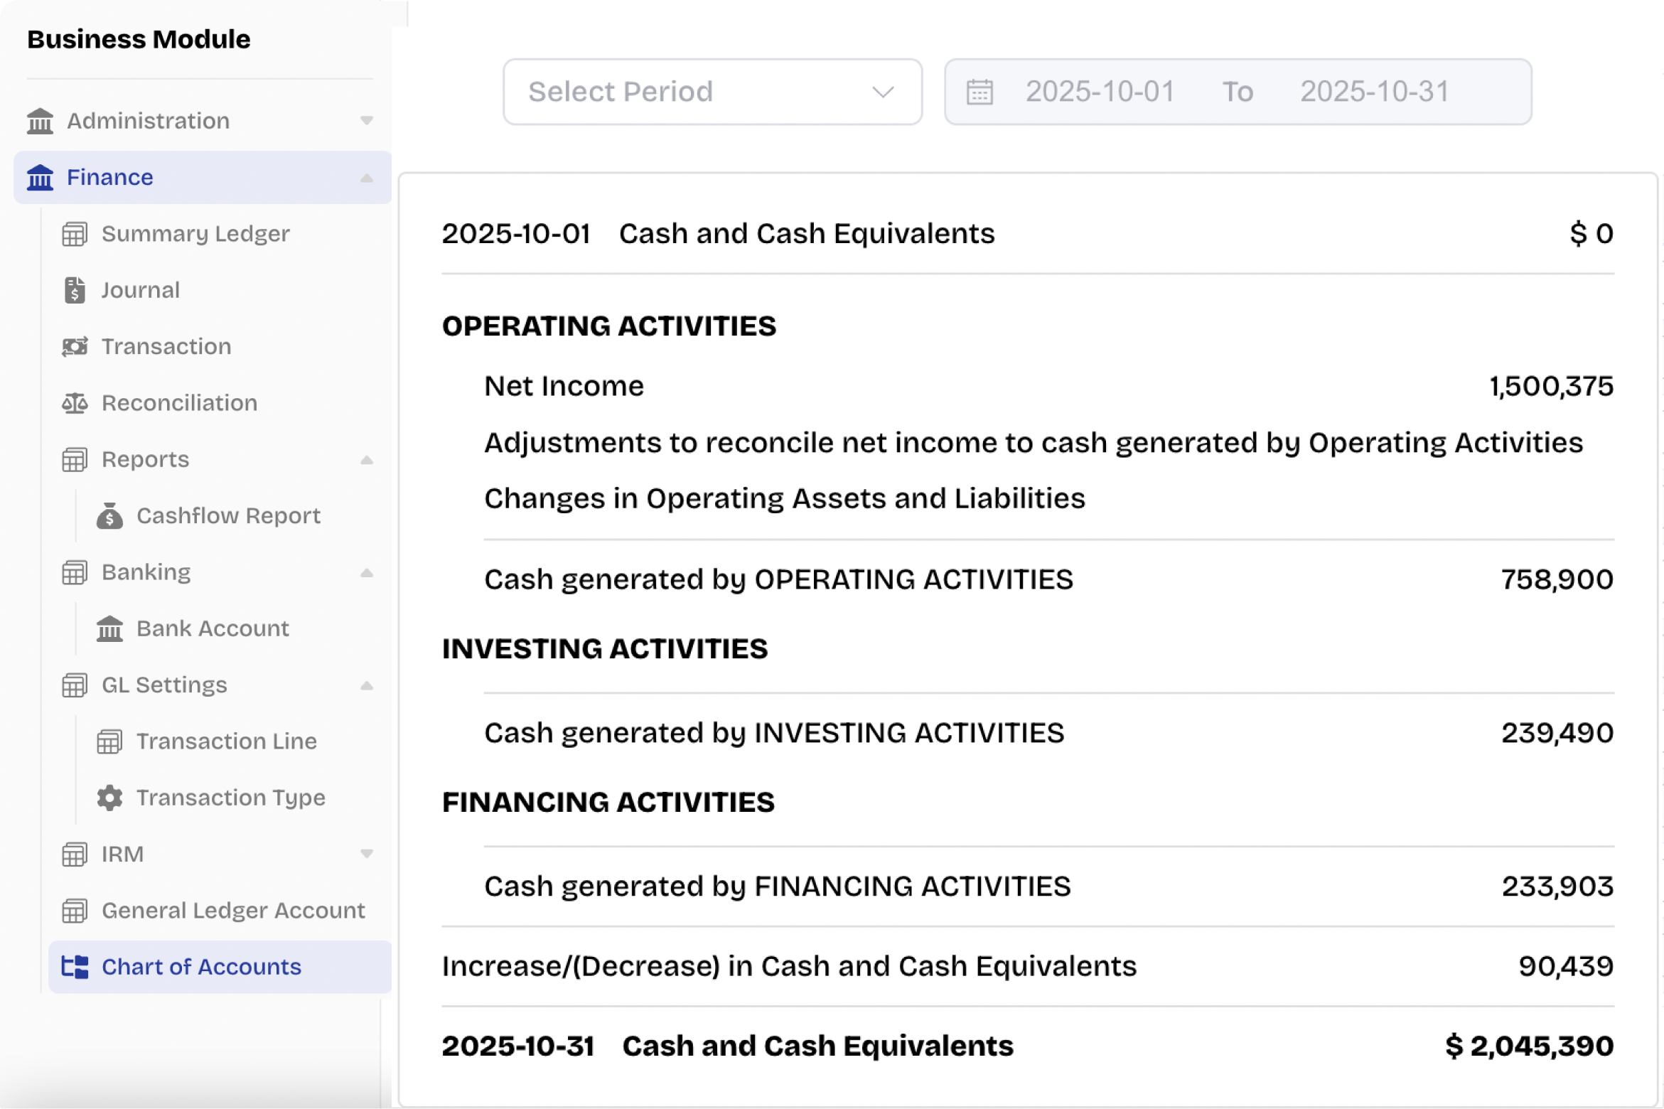The image size is (1664, 1109).
Task: Click the start date 2025-10-01 field
Action: coord(1100,92)
